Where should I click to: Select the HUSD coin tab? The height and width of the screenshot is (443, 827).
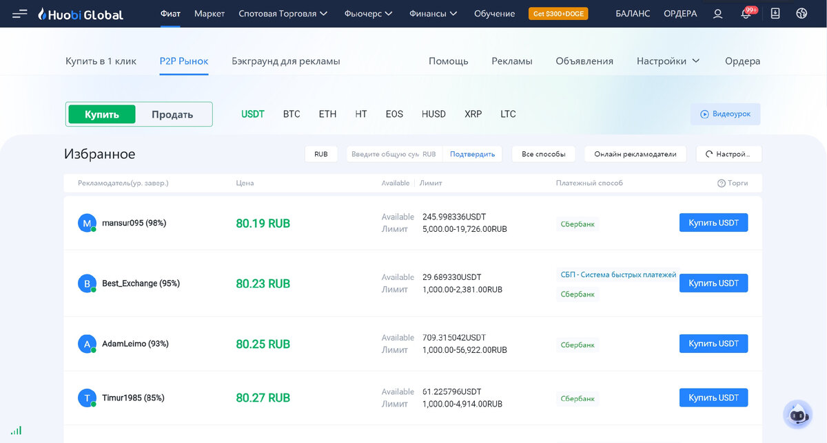pyautogui.click(x=433, y=114)
